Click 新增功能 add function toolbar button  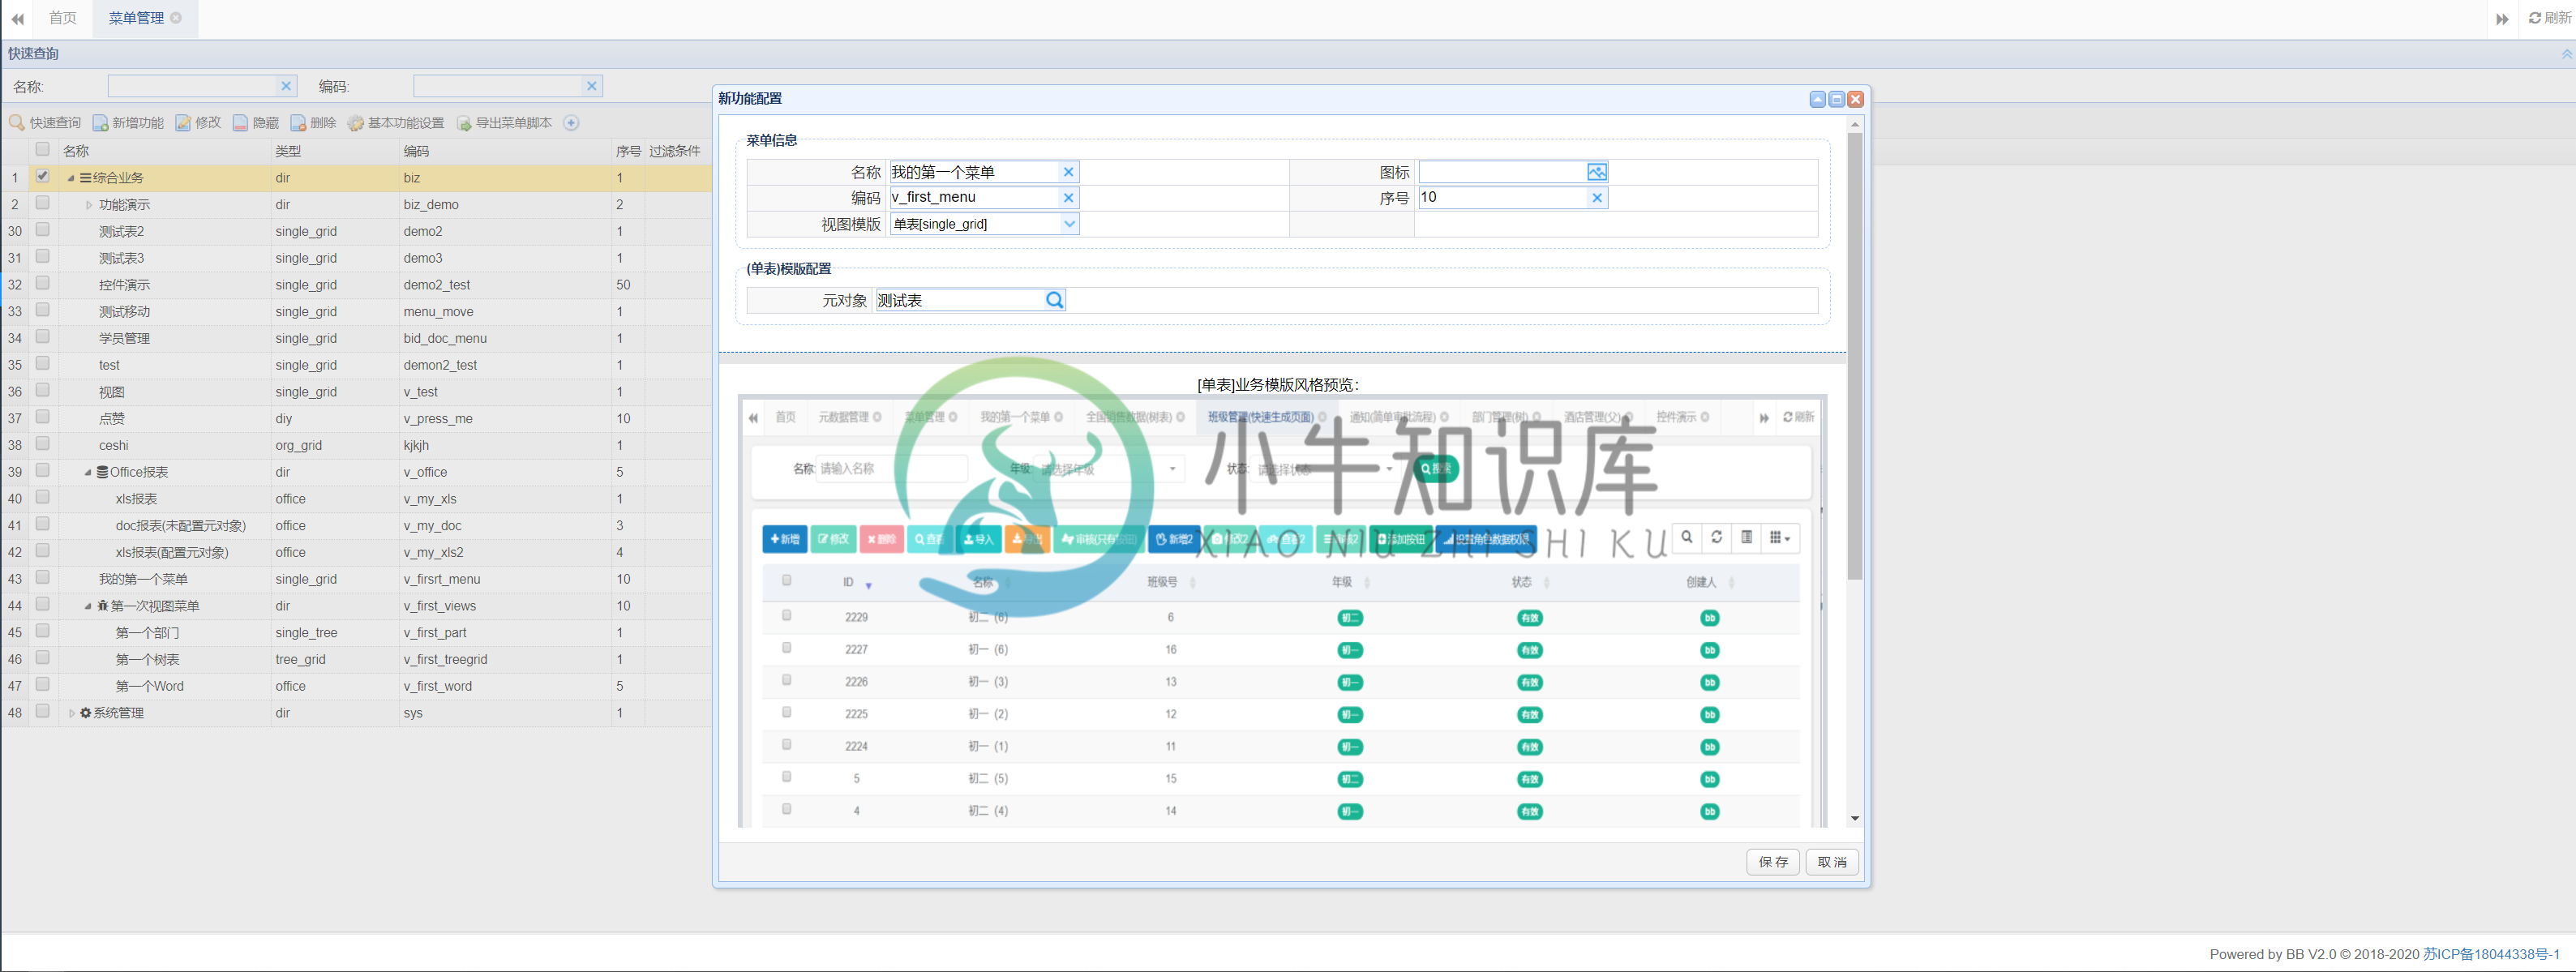(x=128, y=123)
